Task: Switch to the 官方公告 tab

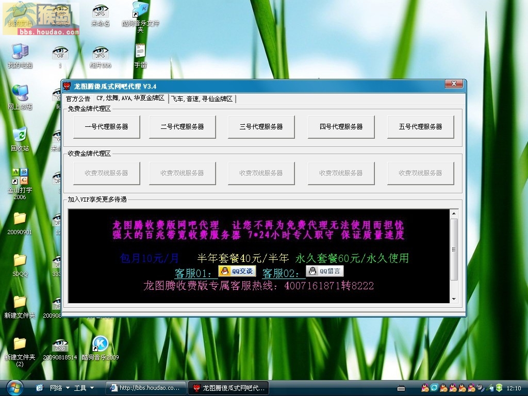Action: click(78, 98)
